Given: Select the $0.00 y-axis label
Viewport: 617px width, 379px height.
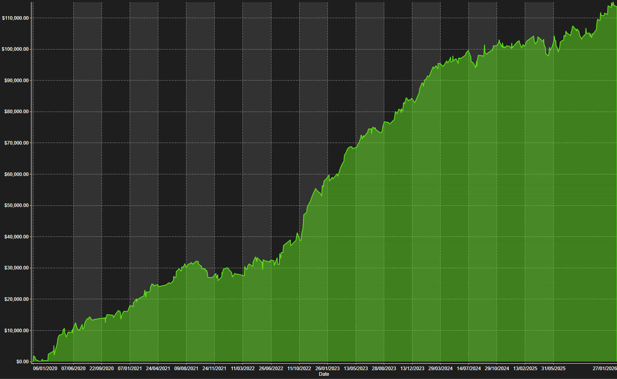Looking at the screenshot, I should (x=22, y=362).
